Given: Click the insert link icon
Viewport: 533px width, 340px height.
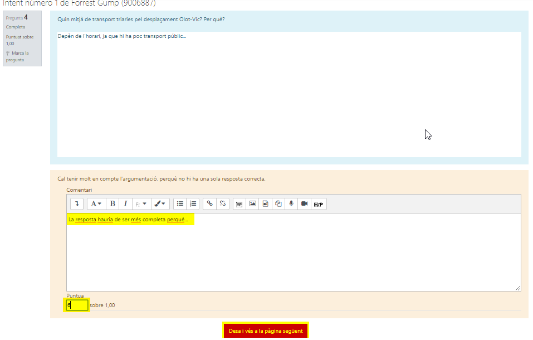Looking at the screenshot, I should point(210,204).
